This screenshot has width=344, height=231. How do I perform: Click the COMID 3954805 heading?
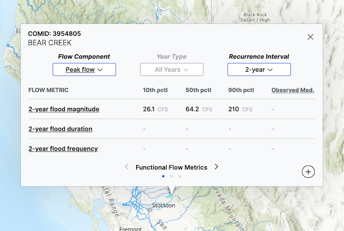(x=55, y=33)
